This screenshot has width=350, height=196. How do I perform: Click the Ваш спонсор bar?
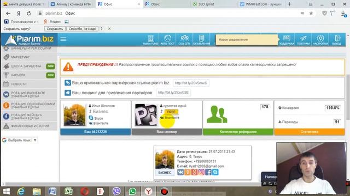point(167,132)
